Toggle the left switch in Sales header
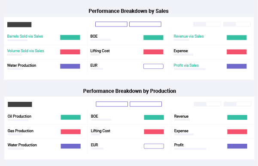The width and height of the screenshot is (258, 166). pyautogui.click(x=207, y=24)
